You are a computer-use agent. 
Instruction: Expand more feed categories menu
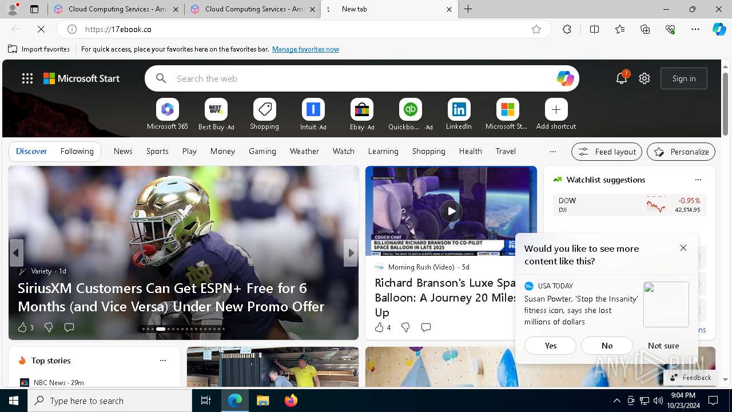click(x=552, y=152)
